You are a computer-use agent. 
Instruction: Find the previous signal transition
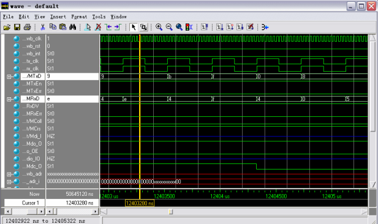pyautogui.click(x=108, y=27)
